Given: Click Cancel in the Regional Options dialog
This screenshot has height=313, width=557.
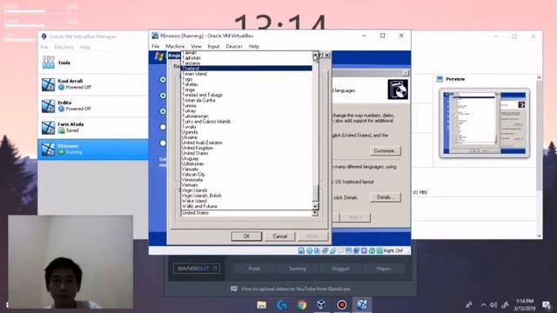Looking at the screenshot, I should [x=280, y=236].
